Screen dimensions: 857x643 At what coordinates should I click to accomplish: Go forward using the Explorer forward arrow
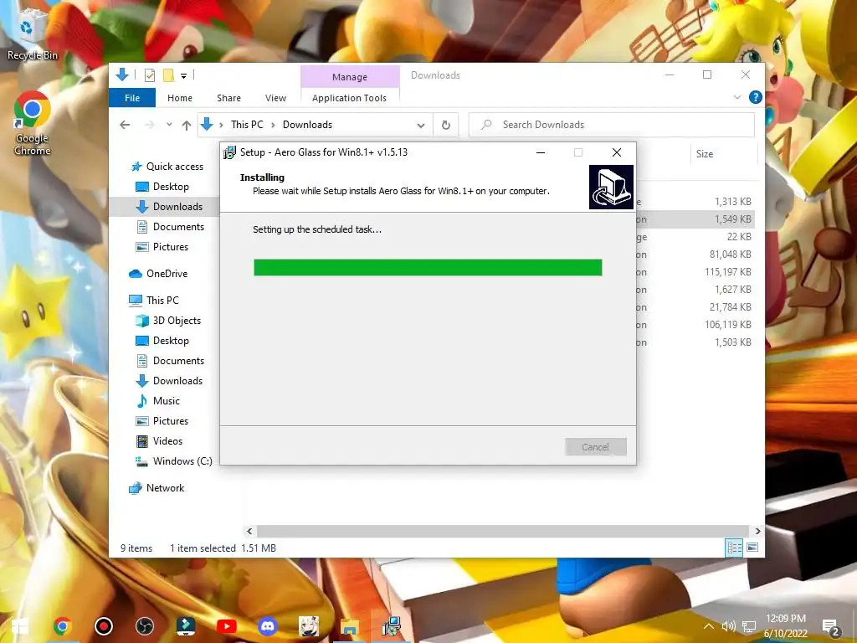pyautogui.click(x=149, y=125)
